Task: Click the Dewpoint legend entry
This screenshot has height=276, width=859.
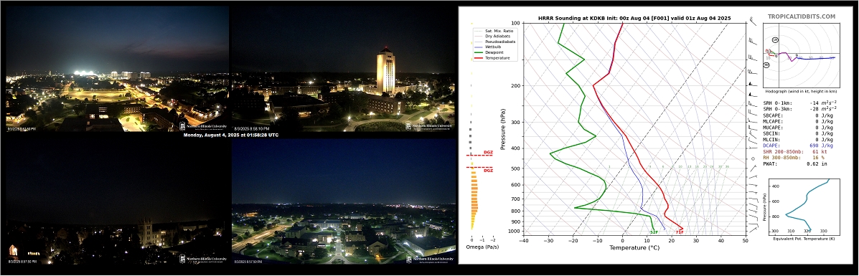Action: click(489, 52)
